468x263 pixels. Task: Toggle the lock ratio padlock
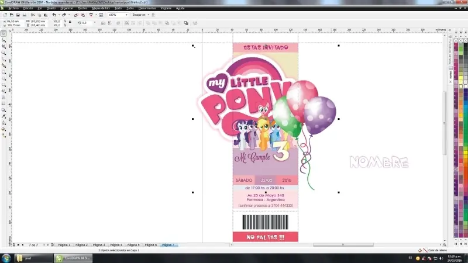tap(70, 22)
